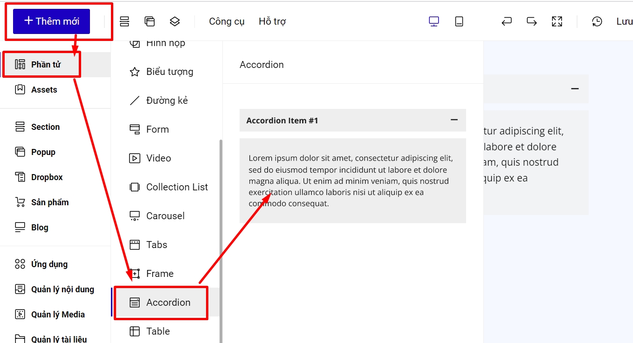Open the version history clock icon
The image size is (633, 343).
point(597,21)
